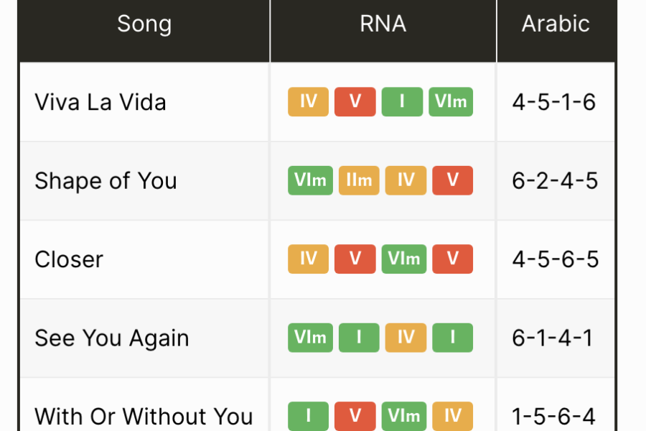The width and height of the screenshot is (646, 431).
Task: Click the RNA column header
Action: 383,24
